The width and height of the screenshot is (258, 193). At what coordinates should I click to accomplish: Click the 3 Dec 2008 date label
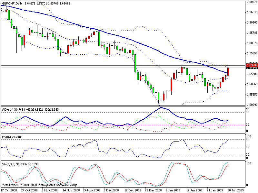click(111, 190)
